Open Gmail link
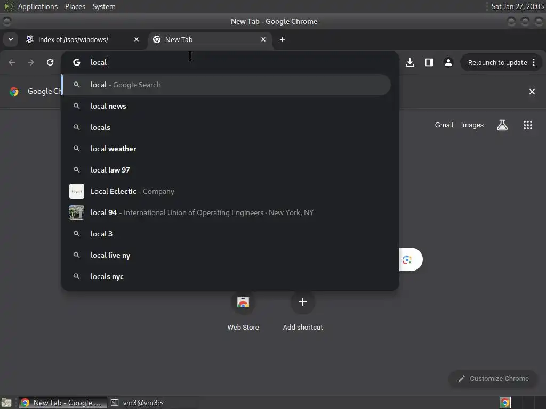The width and height of the screenshot is (546, 409). (x=444, y=125)
